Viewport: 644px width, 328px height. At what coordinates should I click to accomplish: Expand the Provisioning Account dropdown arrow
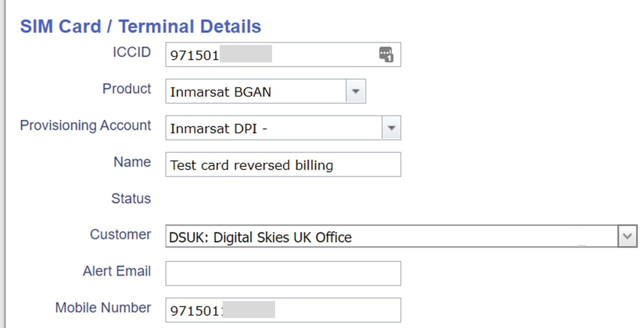click(391, 128)
